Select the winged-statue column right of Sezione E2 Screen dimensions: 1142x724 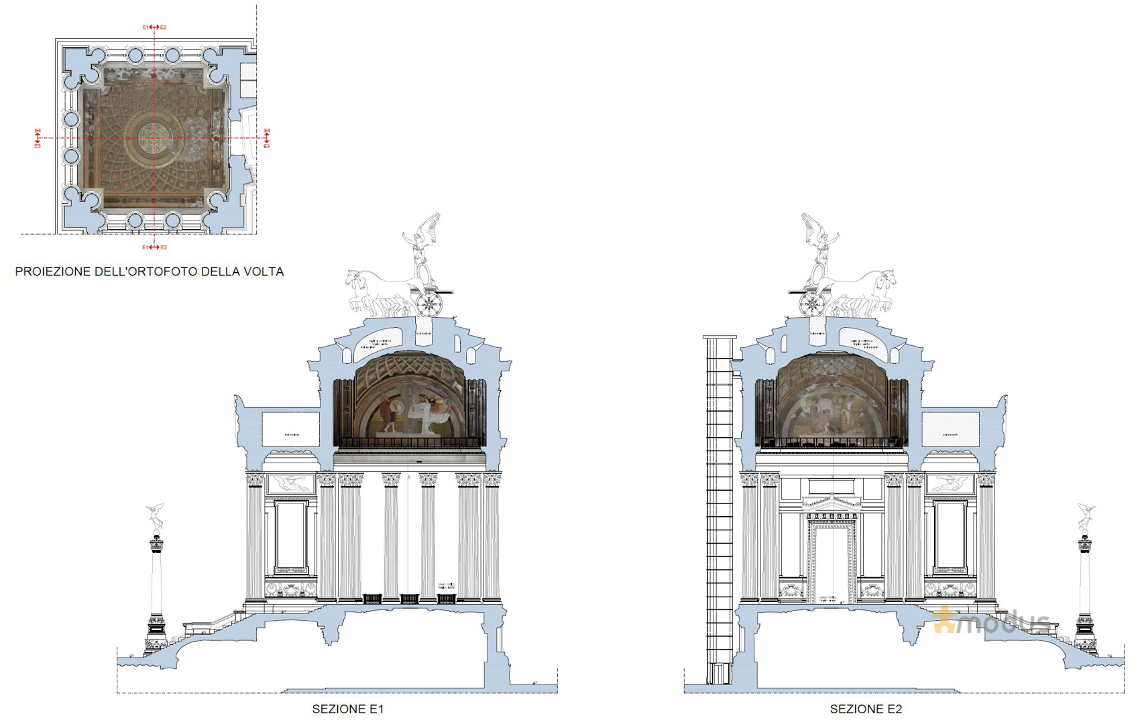pyautogui.click(x=1086, y=580)
